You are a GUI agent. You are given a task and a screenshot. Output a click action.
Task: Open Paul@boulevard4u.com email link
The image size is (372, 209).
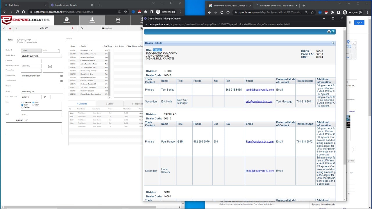[x=260, y=142]
